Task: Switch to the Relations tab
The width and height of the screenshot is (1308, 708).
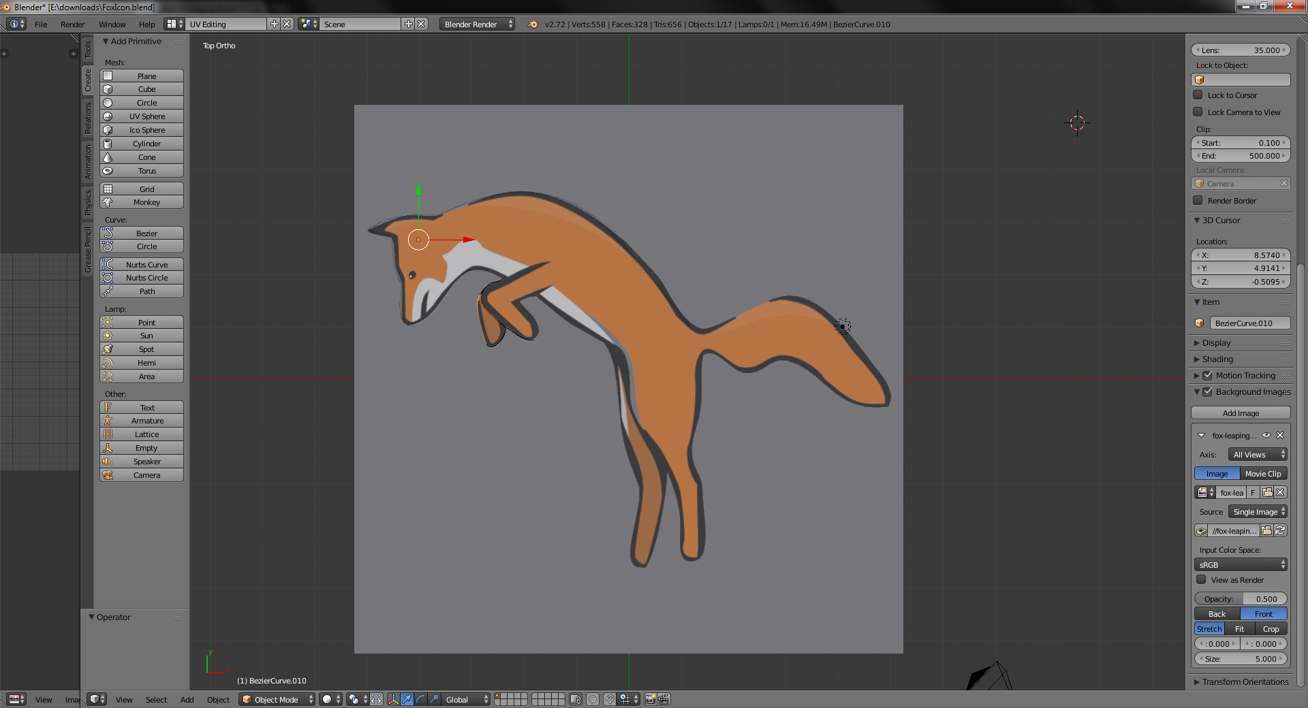Action: (87, 118)
